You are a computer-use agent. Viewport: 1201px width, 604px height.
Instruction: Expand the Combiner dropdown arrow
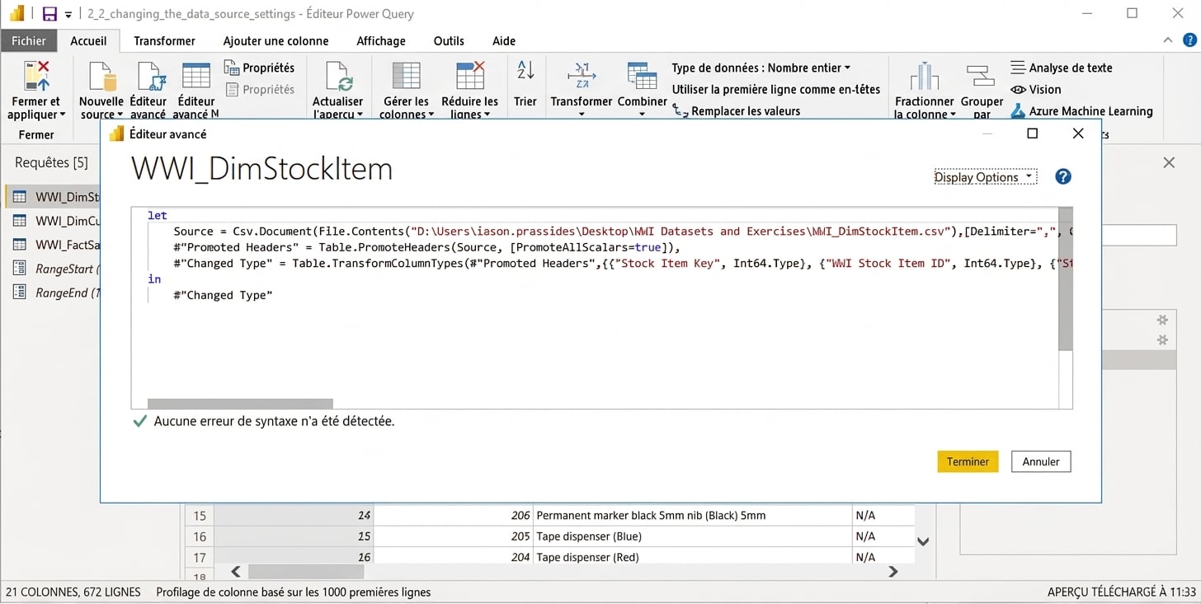pyautogui.click(x=643, y=115)
